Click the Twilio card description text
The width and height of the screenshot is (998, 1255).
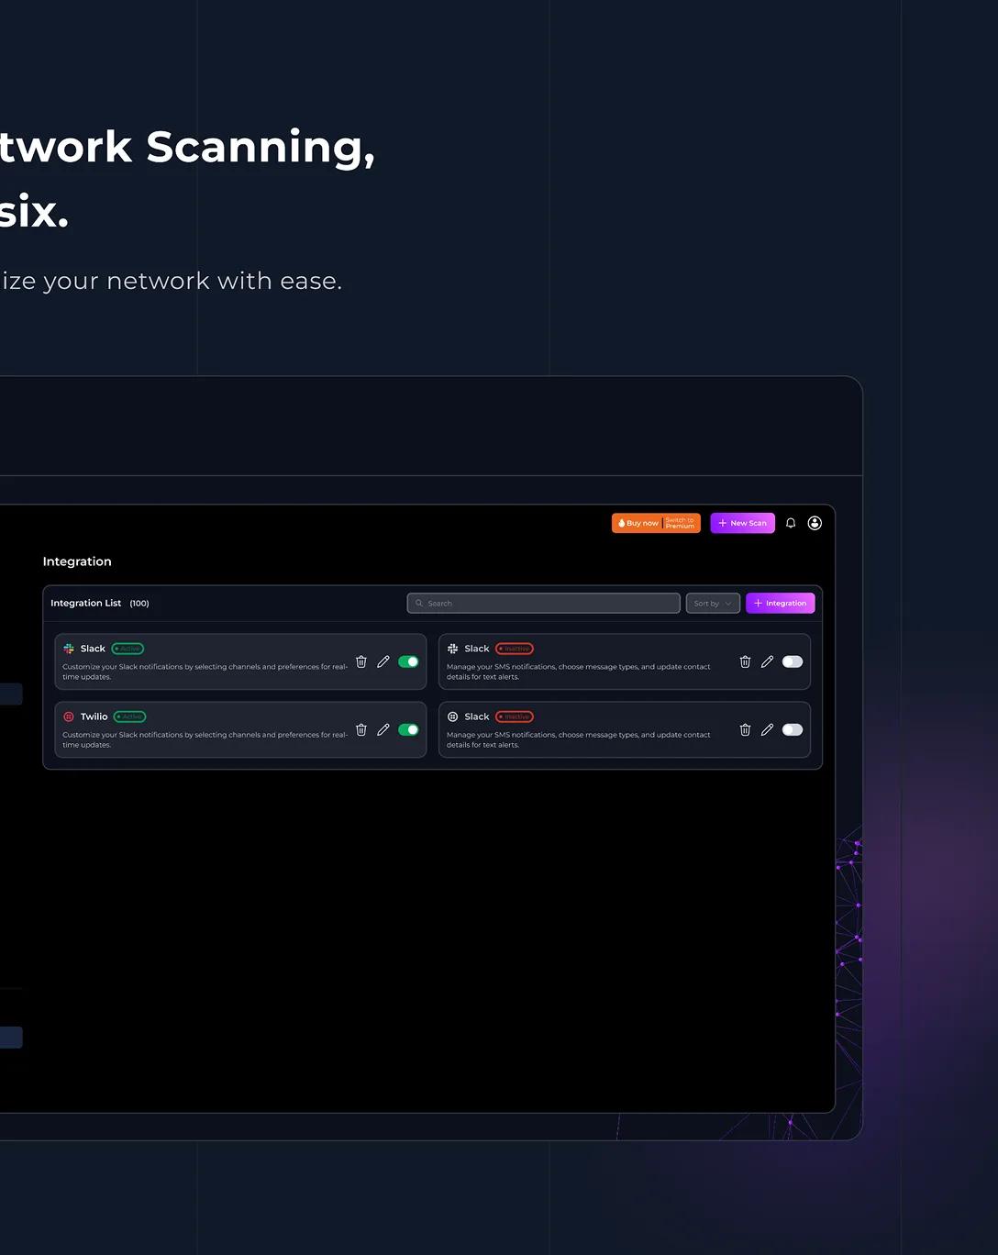[x=205, y=739]
